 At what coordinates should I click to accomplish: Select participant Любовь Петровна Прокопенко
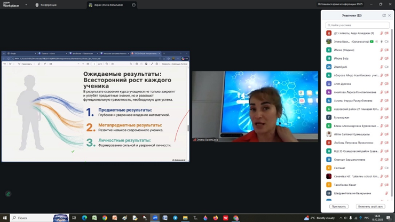[353, 142]
